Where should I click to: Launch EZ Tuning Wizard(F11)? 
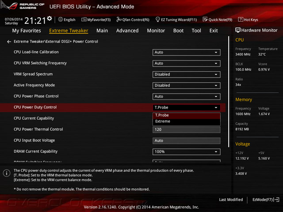176,19
